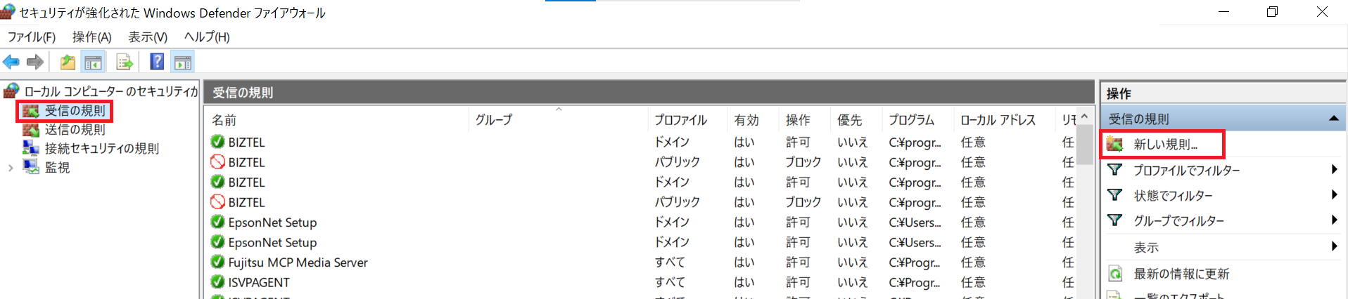Select 接続セキュリティの規則 in the tree

click(101, 149)
